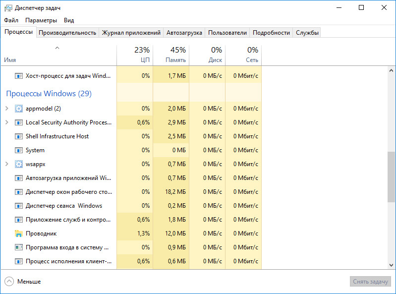The image size is (396, 294).
Task: Click the 0 МБ memory value for System
Action: click(179, 150)
